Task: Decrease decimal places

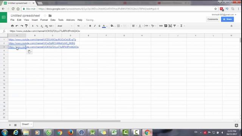Action: [42, 26]
